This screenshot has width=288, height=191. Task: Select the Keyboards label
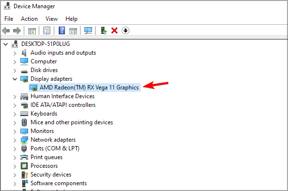click(44, 114)
